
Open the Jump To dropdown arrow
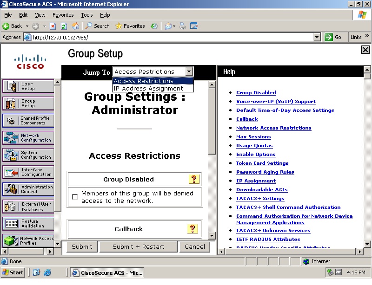pos(189,71)
